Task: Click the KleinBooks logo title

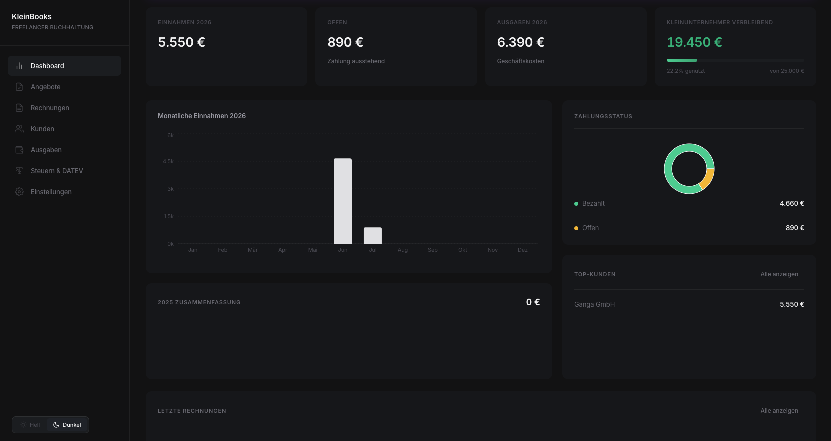Action: click(32, 17)
